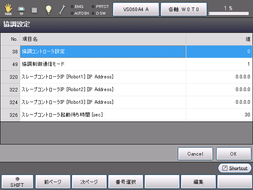Toggle the SHIFT key button
The height and width of the screenshot is (190, 253).
(17, 182)
